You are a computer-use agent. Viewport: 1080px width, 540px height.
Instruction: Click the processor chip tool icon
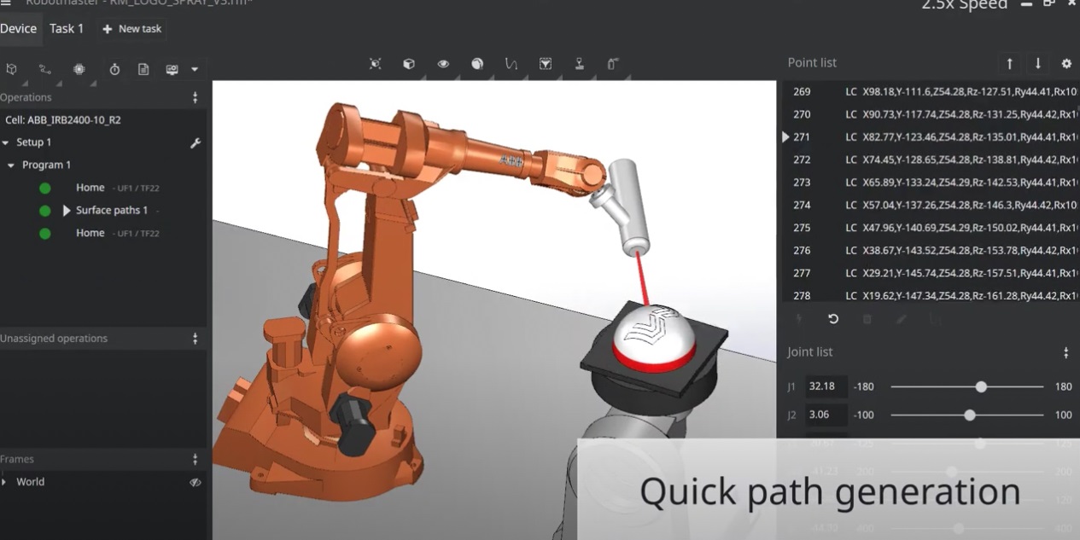point(79,69)
